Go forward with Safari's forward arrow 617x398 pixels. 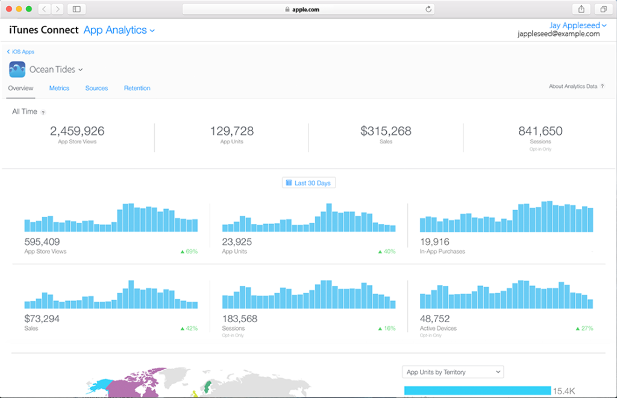[x=57, y=9]
